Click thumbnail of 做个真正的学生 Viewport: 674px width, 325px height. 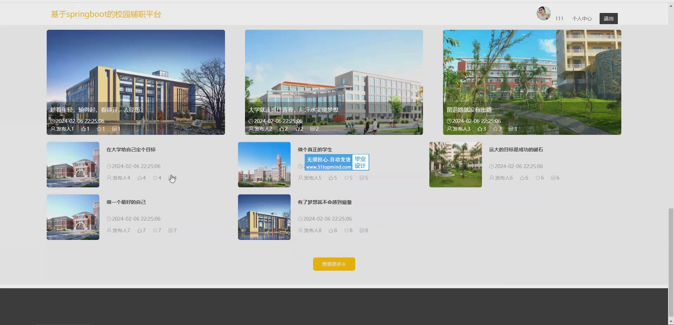coord(264,165)
